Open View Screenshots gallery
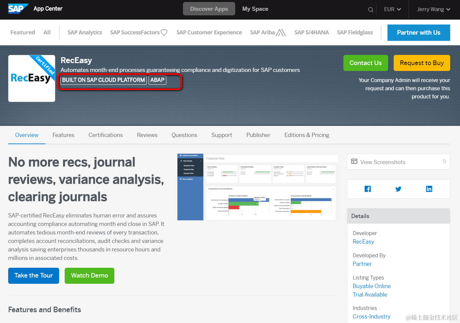Image resolution: width=460 pixels, height=323 pixels. pyautogui.click(x=399, y=162)
